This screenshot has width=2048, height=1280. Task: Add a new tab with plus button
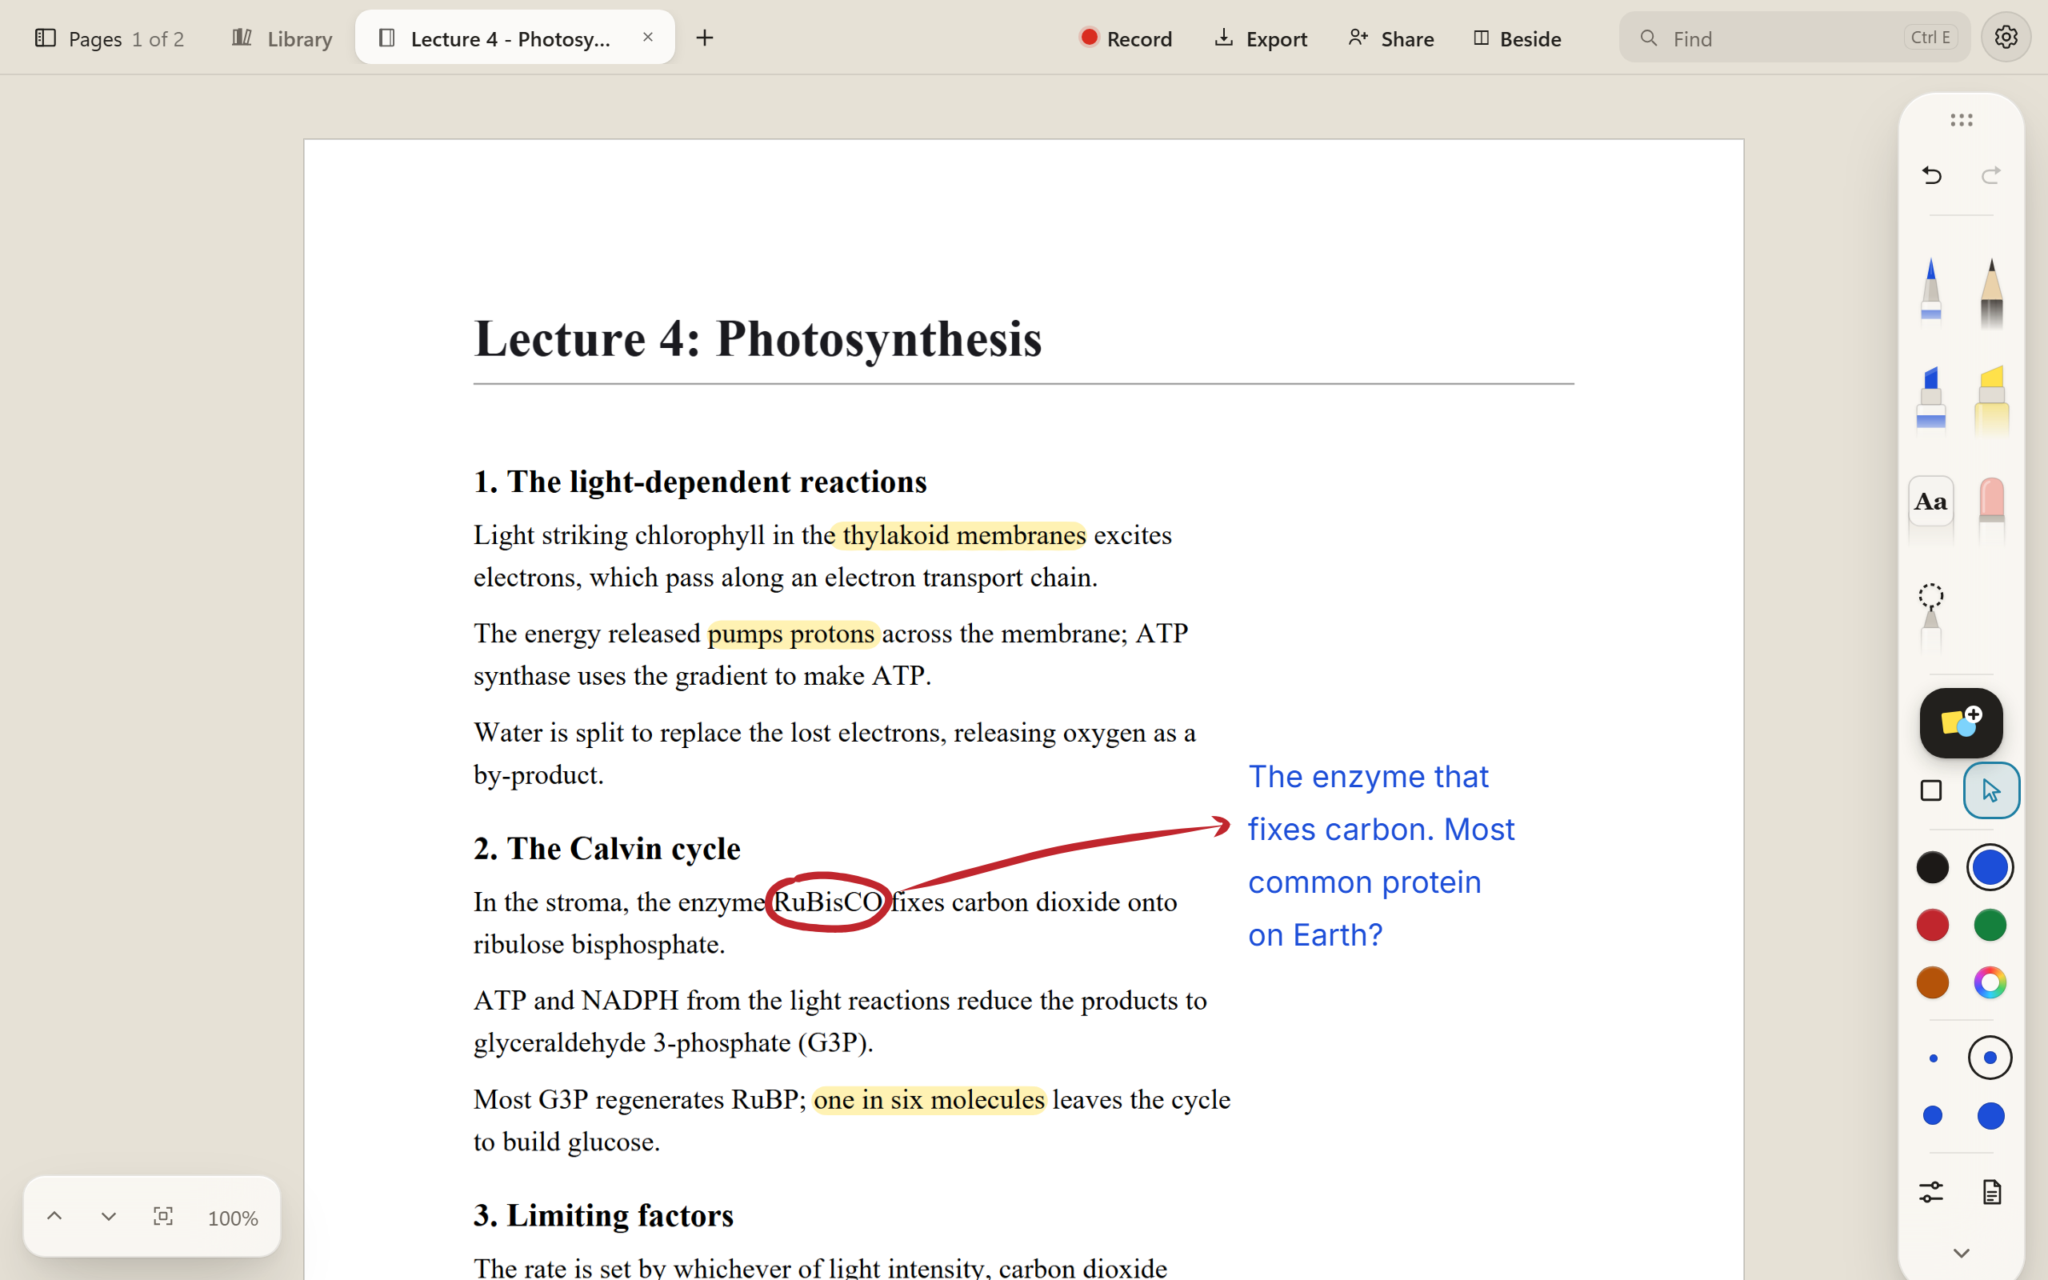pos(704,38)
